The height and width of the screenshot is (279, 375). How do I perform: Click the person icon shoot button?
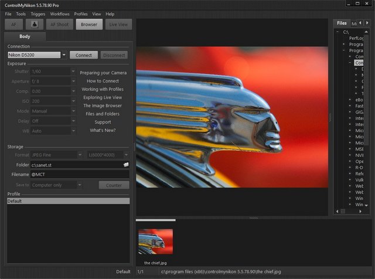coord(35,25)
